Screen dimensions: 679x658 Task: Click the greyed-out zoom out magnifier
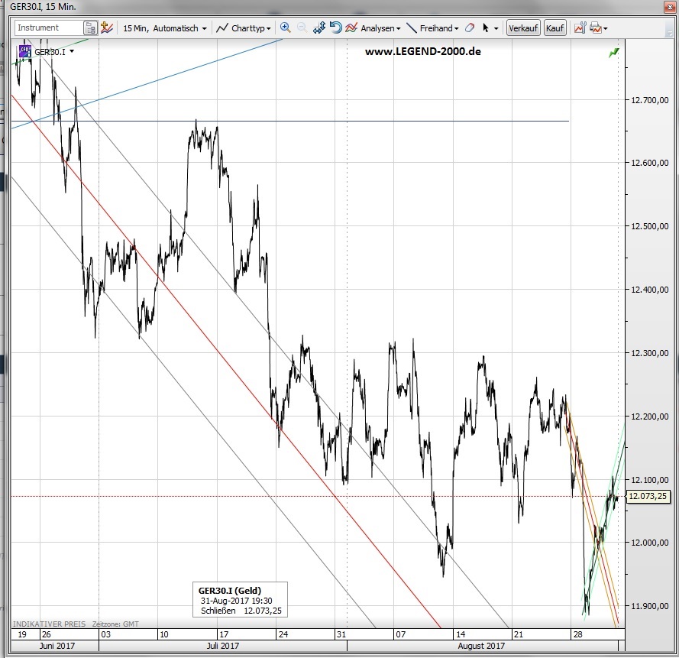302,28
